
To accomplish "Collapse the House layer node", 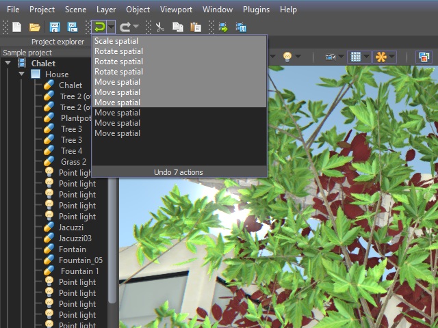I will coord(21,74).
